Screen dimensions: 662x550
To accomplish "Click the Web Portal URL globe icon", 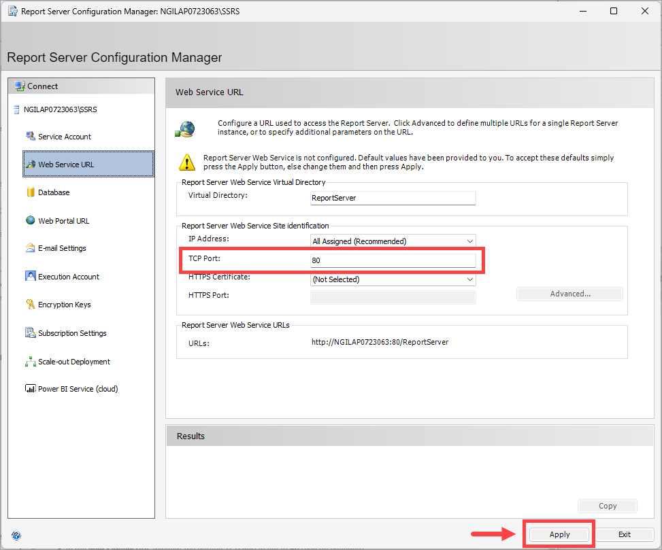I will pyautogui.click(x=31, y=220).
